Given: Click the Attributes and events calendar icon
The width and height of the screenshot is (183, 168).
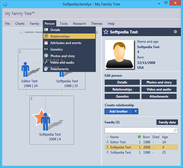Looking at the screenshot, I should coord(46,43).
